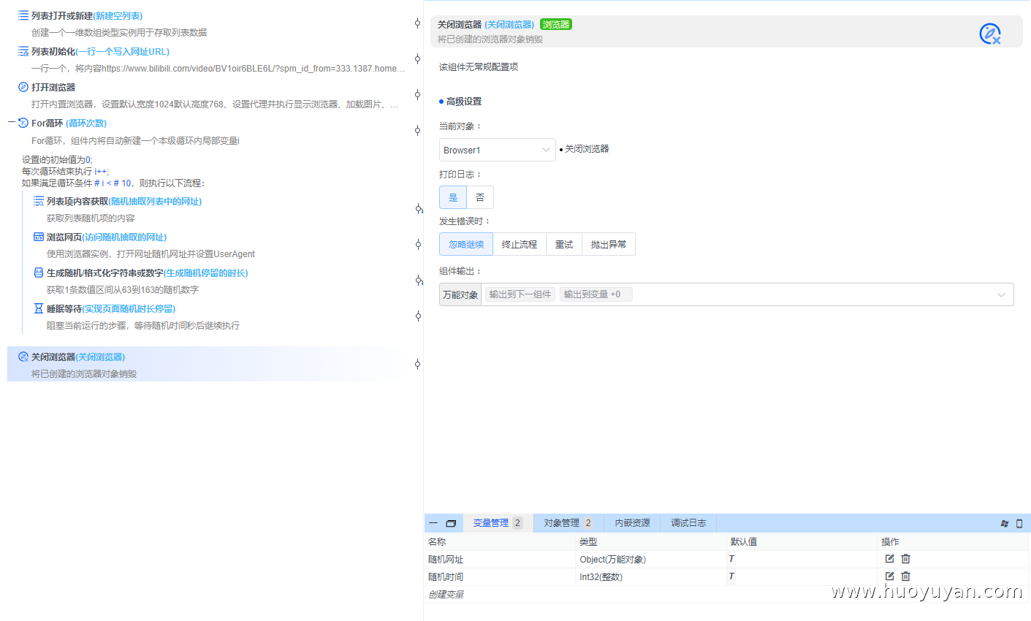Viewport: 1031px width, 621px height.
Task: Set 打印日志 to 否
Action: (480, 197)
